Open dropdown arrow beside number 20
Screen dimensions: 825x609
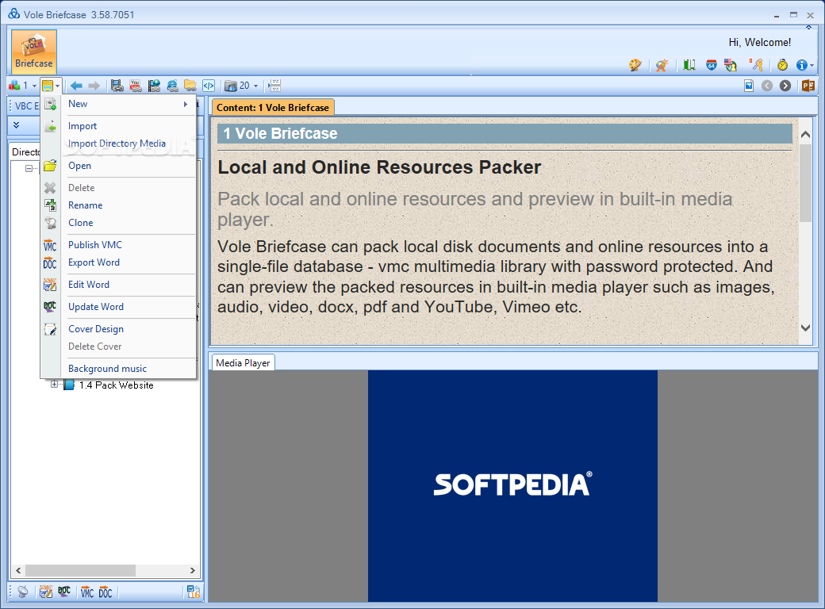pos(255,86)
